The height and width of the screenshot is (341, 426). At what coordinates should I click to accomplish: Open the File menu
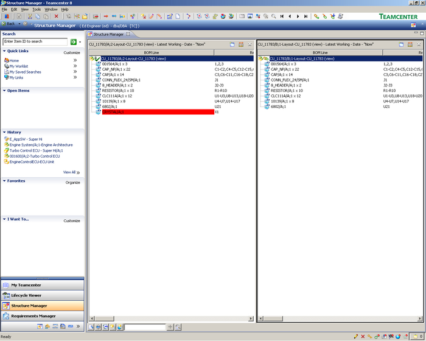coord(4,9)
